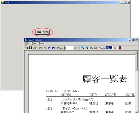Show whole page icon in toolbar

pos(95,48)
